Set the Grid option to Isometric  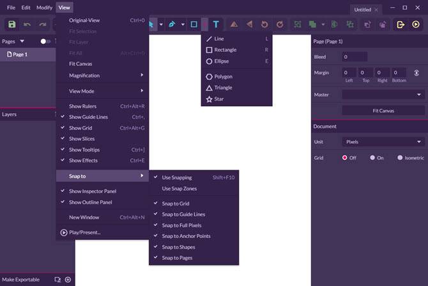400,158
